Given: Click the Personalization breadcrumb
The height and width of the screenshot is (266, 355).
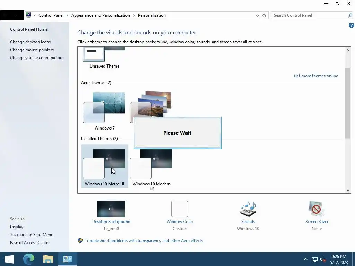Looking at the screenshot, I should pyautogui.click(x=152, y=15).
